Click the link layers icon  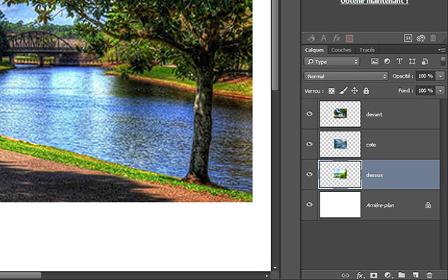345,276
